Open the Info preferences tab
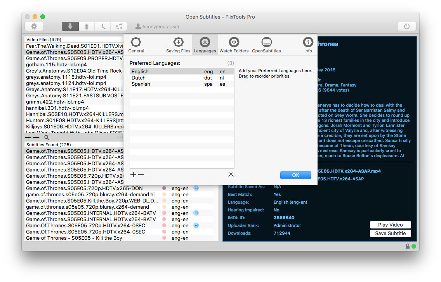 308,45
